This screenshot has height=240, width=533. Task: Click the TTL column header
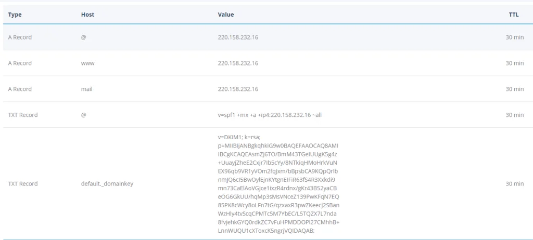(x=514, y=15)
